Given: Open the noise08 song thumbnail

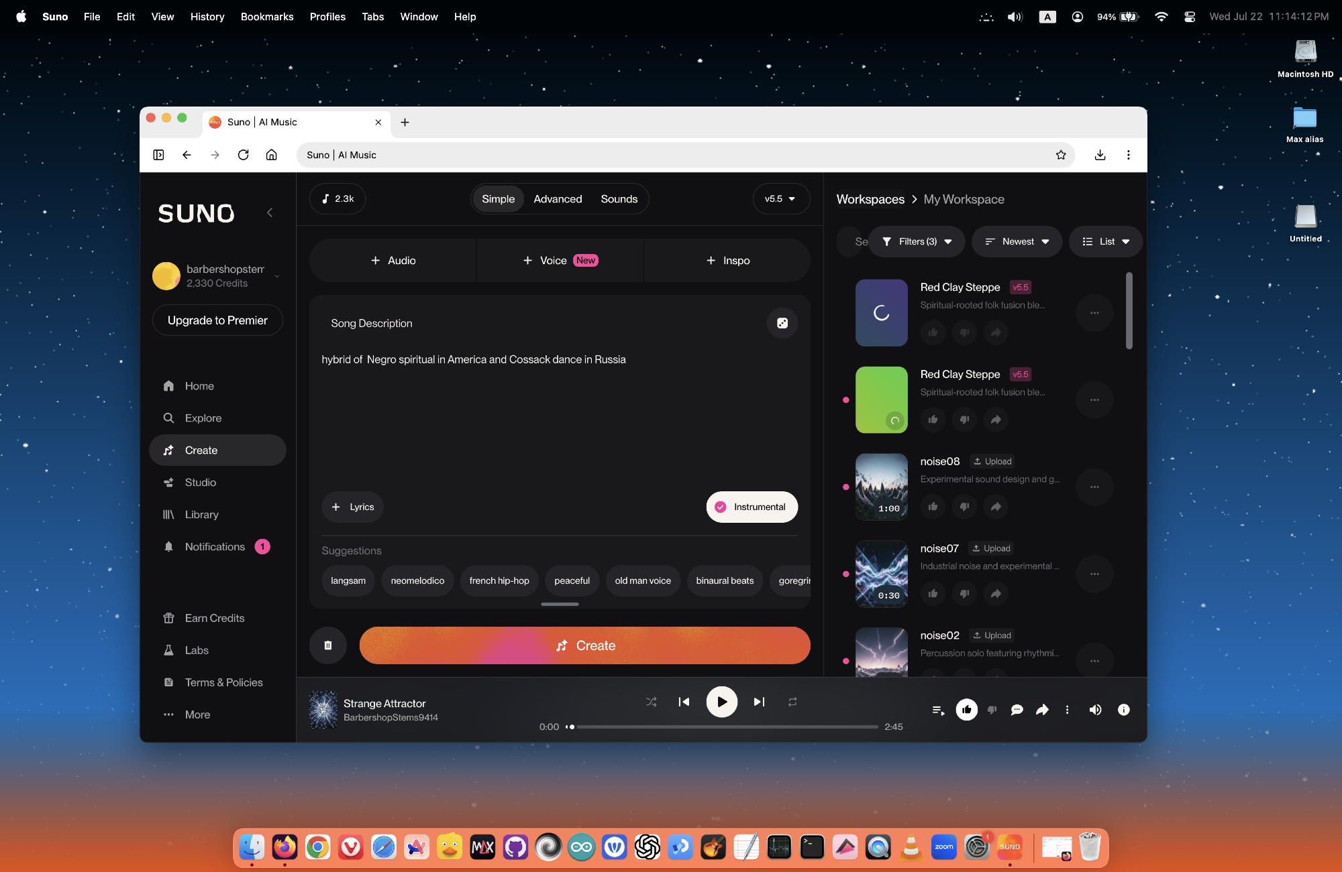Looking at the screenshot, I should pos(881,487).
